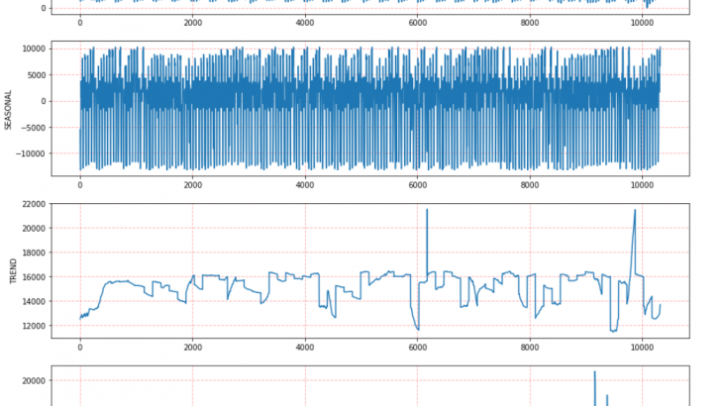Select the 14000 y-tick on TREND plot
This screenshot has width=723, height=406.
pyautogui.click(x=34, y=302)
